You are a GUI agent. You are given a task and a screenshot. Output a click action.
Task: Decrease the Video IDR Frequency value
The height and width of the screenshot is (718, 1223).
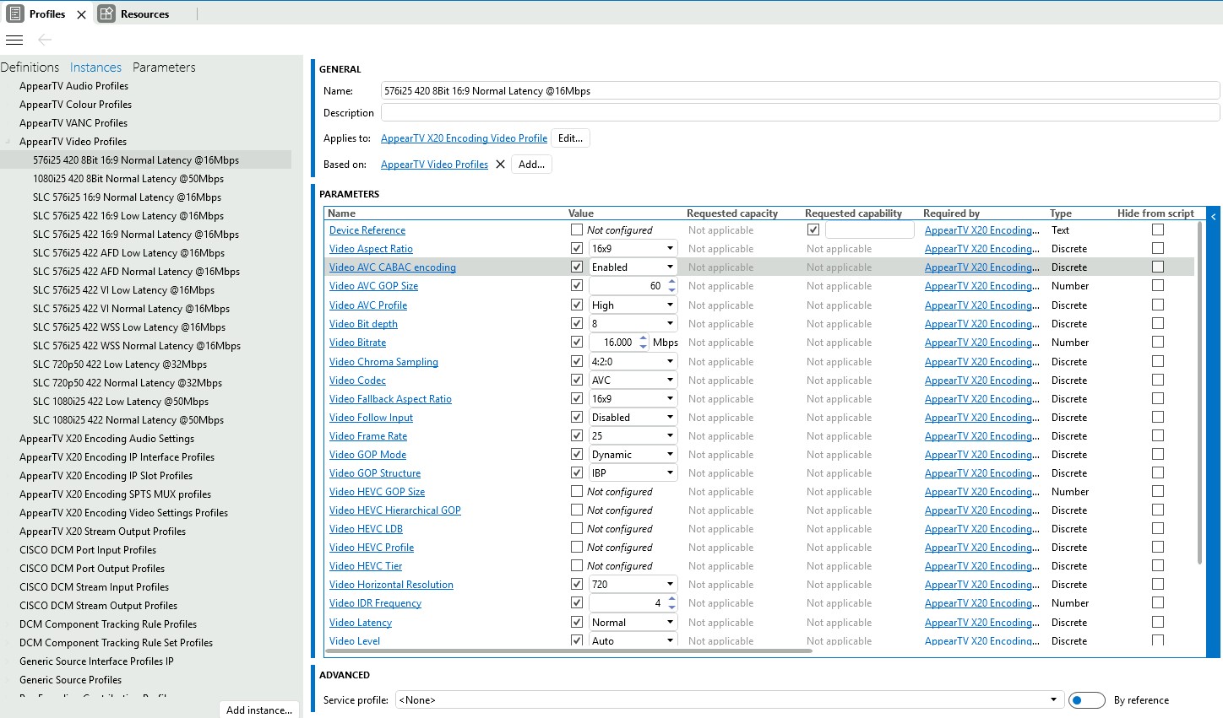click(x=671, y=607)
